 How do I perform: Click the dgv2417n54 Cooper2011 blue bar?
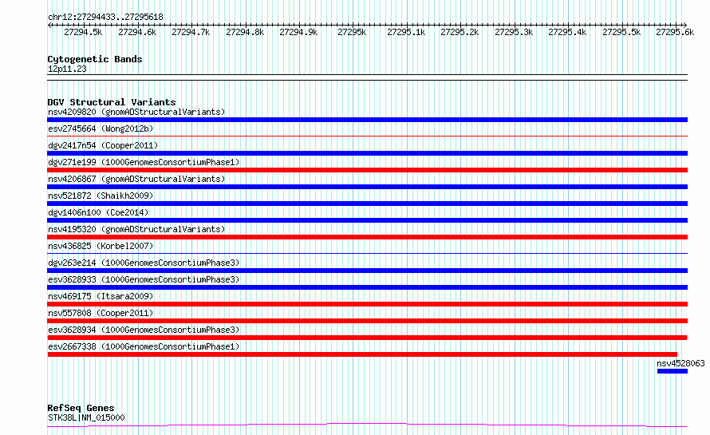point(367,153)
